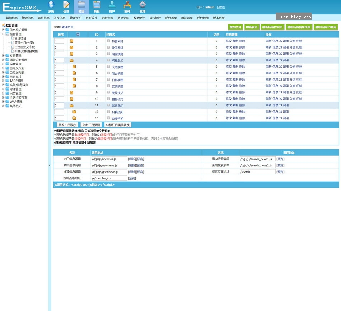Click the folder icon in the 联系我们 row

[x=71, y=105]
